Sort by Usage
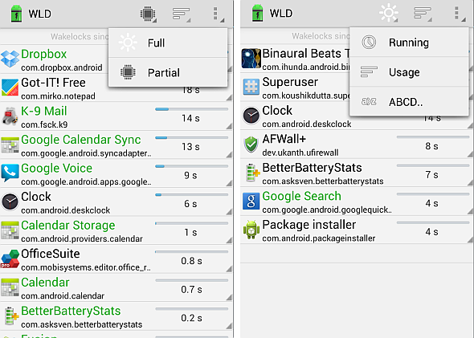 [409, 72]
